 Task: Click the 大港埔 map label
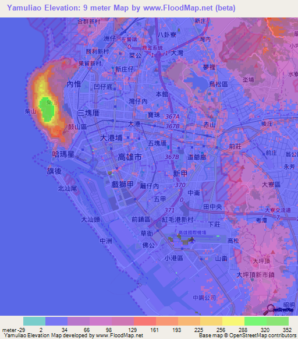111,138
